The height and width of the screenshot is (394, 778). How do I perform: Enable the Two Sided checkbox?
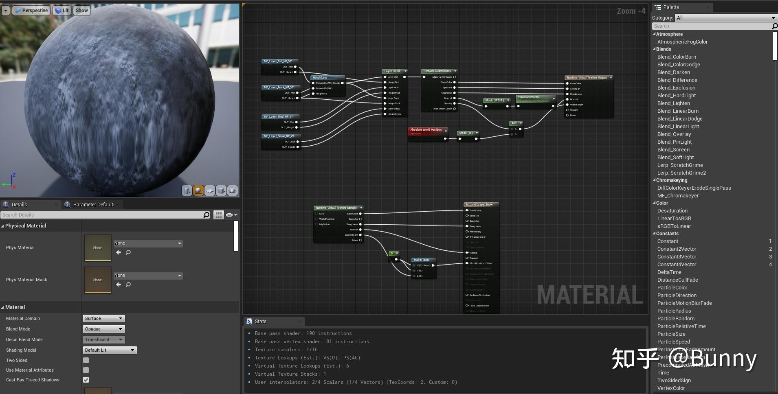click(86, 360)
